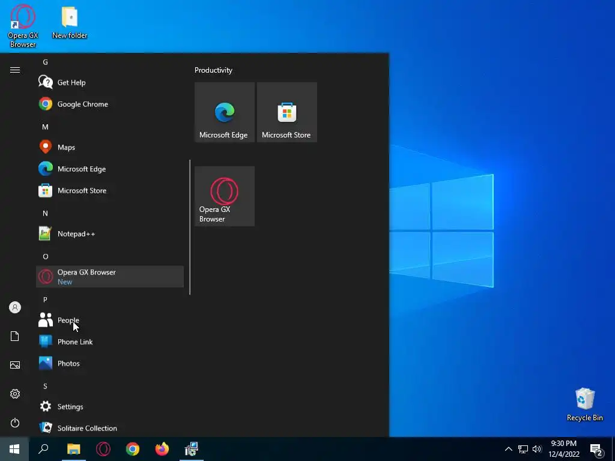Screen dimensions: 615x461
Task: Select the Opera GX Browser desktop shortcut
Action: click(23, 26)
